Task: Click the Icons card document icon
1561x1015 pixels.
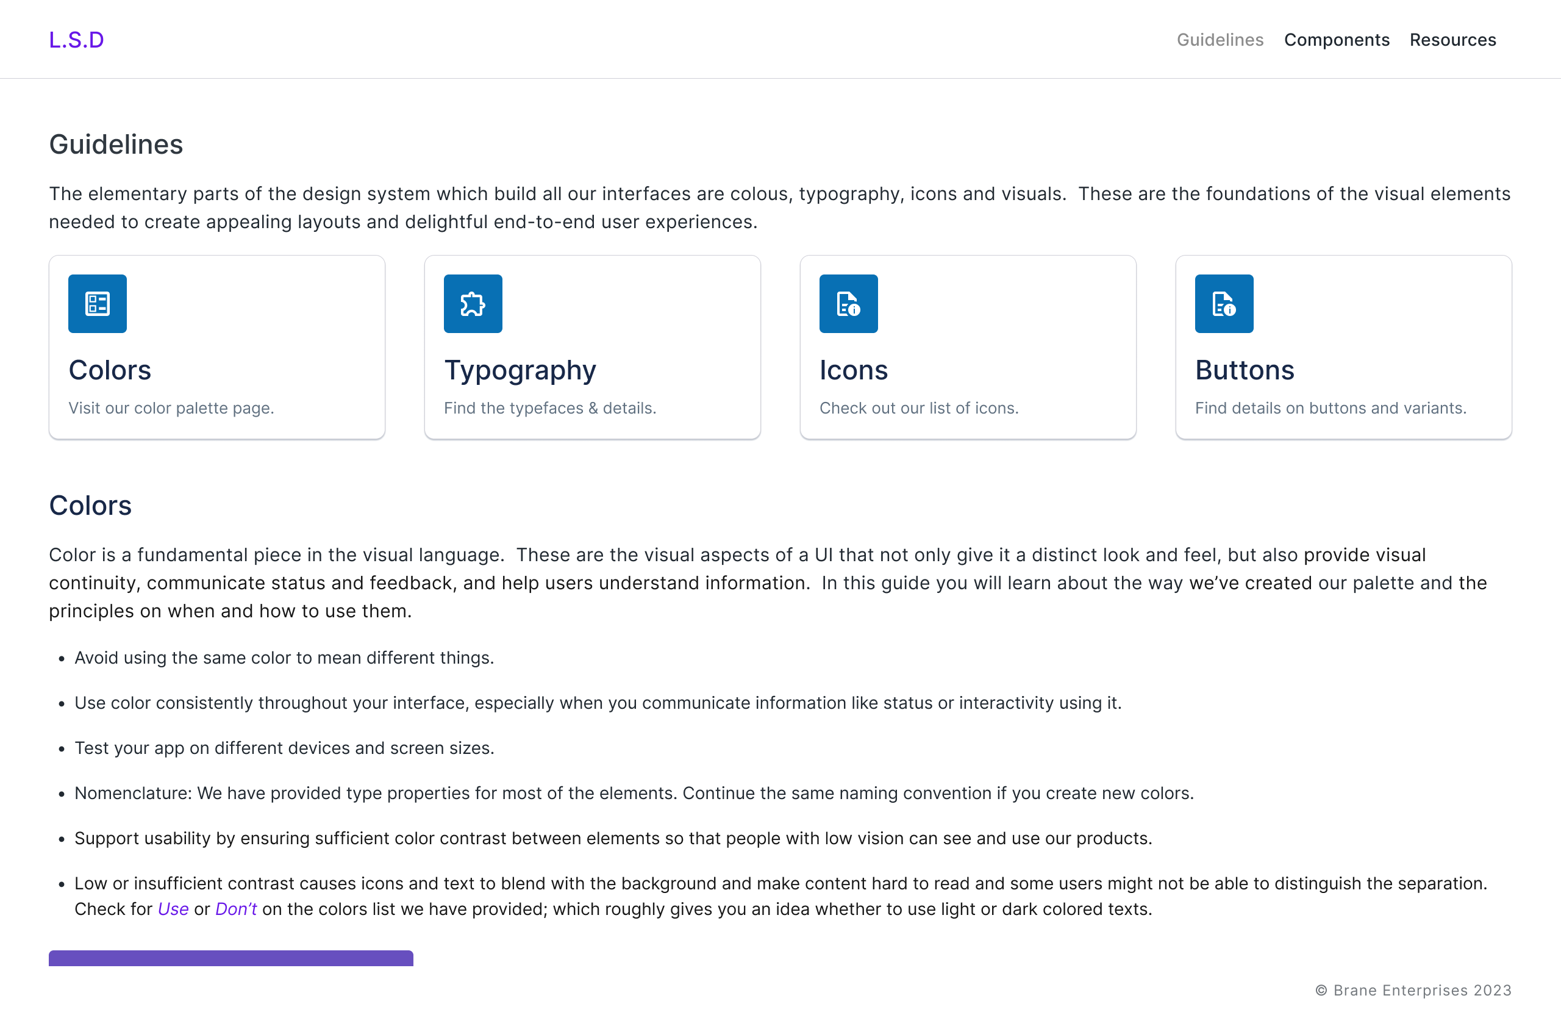Action: point(848,304)
